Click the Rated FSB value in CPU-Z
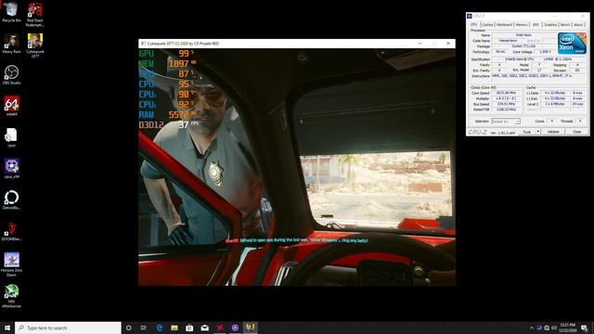 (506, 109)
